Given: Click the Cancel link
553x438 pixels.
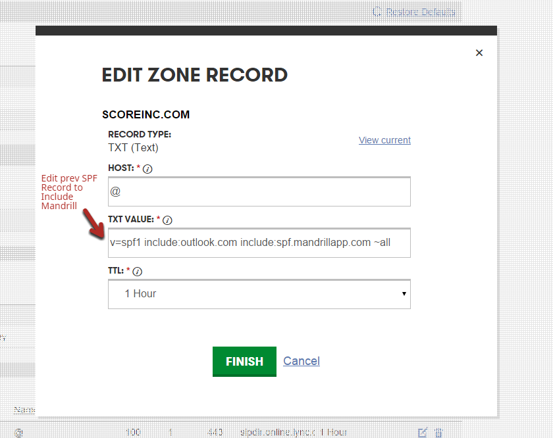Looking at the screenshot, I should coord(302,361).
